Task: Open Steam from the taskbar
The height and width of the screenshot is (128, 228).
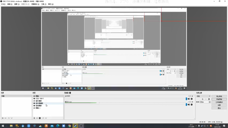Action: point(75,126)
